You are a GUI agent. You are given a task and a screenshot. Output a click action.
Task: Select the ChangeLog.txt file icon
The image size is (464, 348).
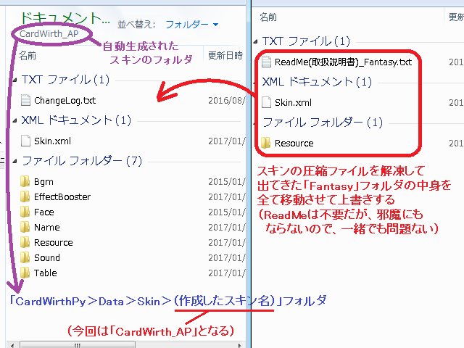click(x=25, y=100)
